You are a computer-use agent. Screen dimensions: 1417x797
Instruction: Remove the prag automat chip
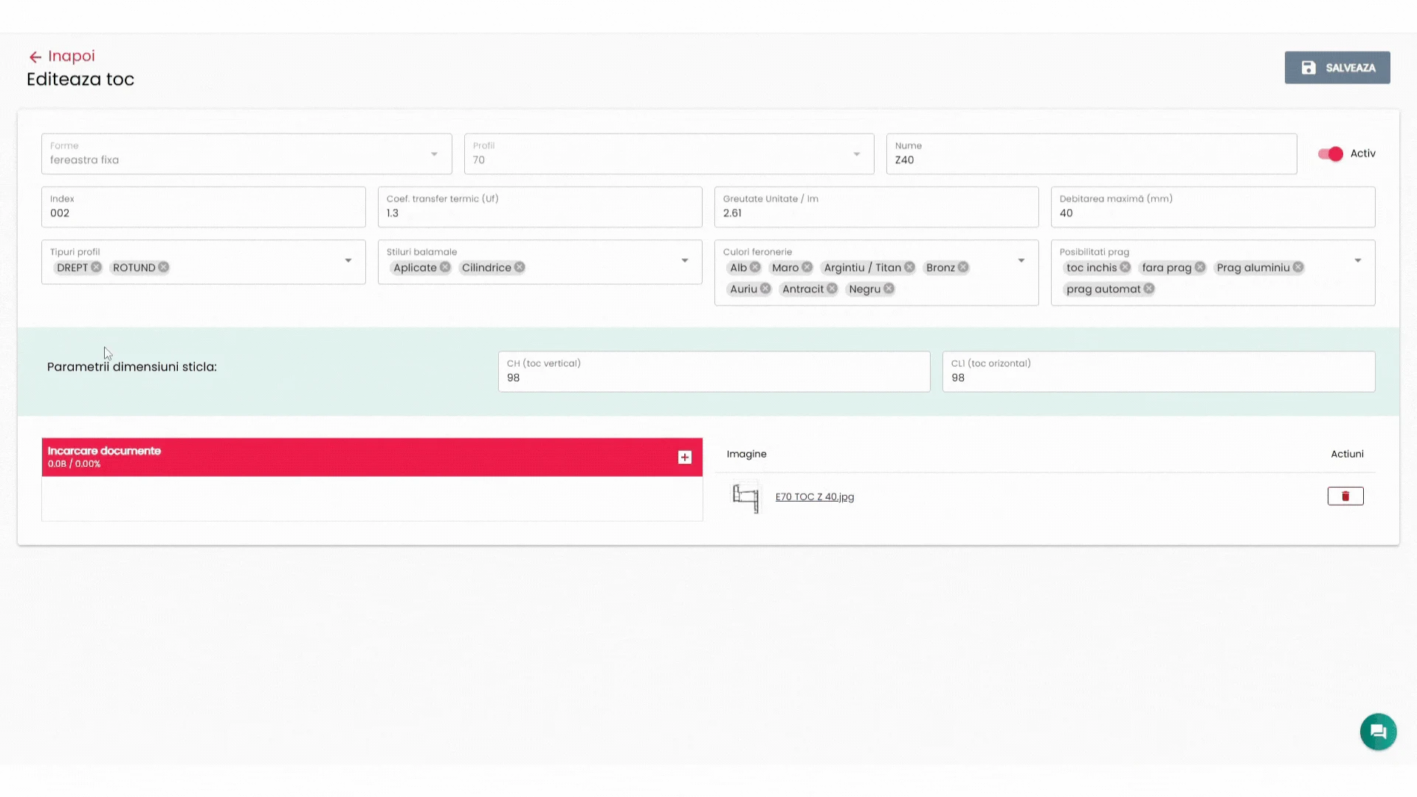pyautogui.click(x=1149, y=289)
